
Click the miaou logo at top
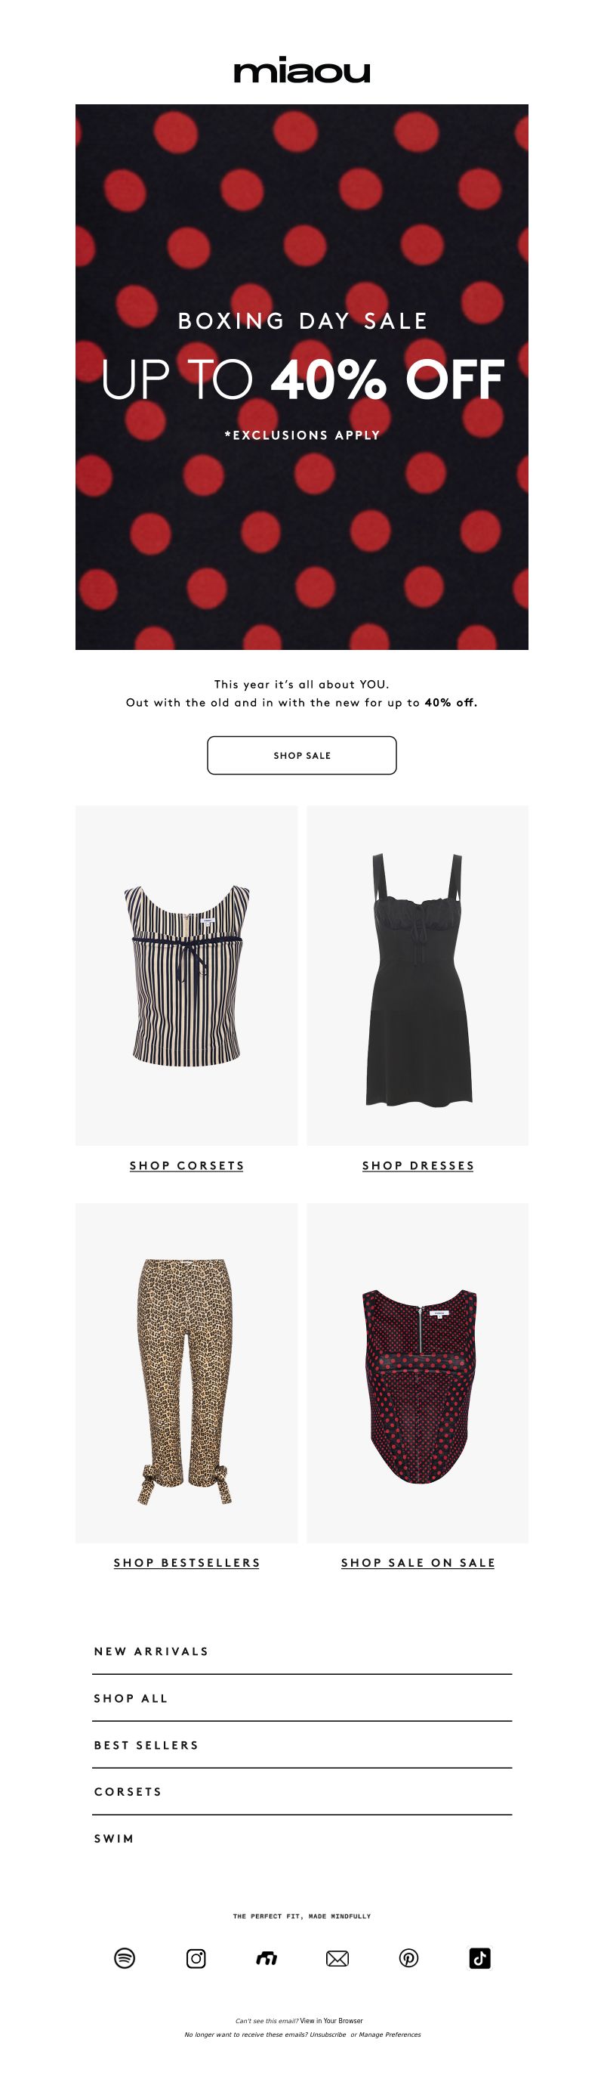pos(301,70)
